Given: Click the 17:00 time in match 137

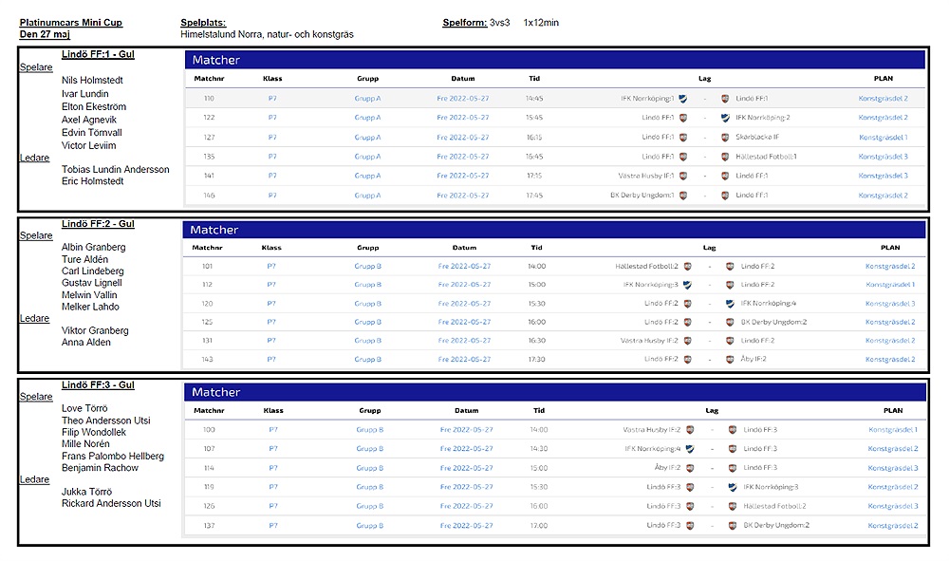Looking at the screenshot, I should pos(539,525).
